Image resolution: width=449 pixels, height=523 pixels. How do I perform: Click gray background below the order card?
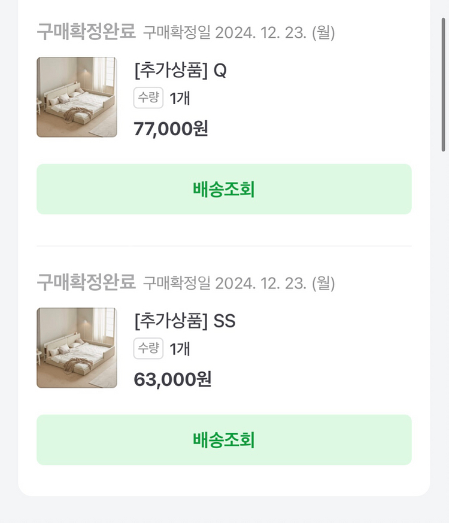click(x=224, y=510)
